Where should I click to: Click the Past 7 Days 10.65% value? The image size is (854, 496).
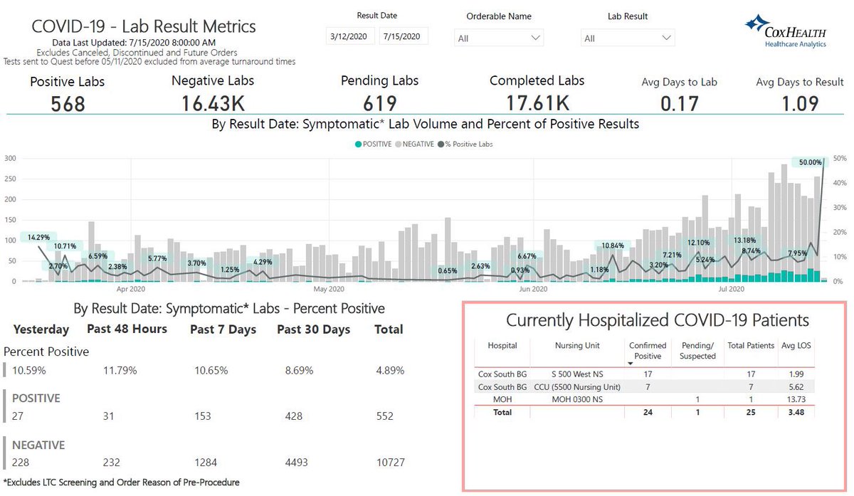pyautogui.click(x=212, y=371)
